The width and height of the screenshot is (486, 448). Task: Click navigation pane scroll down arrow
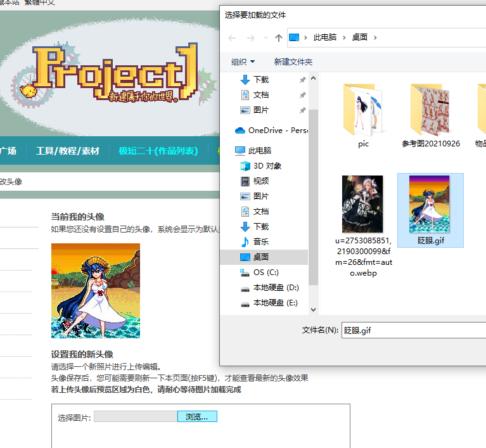[314, 310]
